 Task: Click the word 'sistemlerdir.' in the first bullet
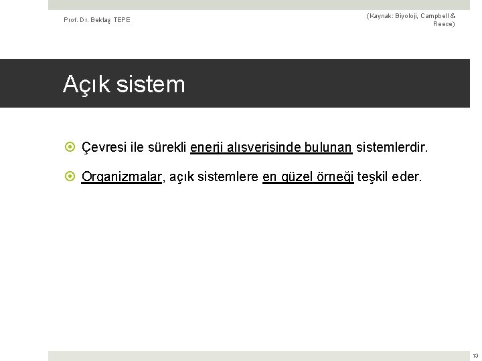392,147
